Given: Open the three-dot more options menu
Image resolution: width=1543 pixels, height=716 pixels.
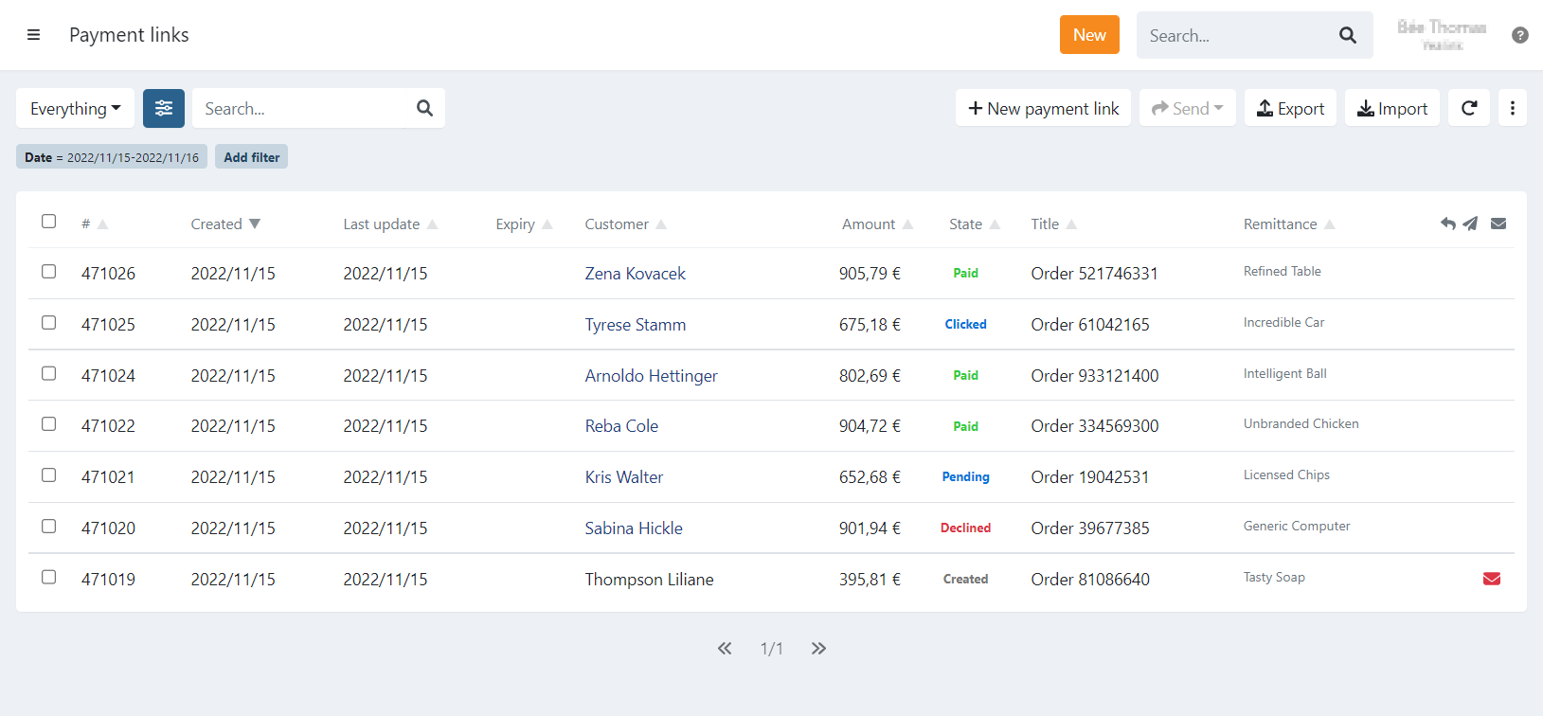Looking at the screenshot, I should [1512, 108].
